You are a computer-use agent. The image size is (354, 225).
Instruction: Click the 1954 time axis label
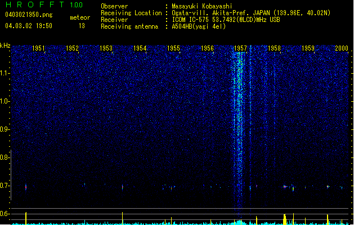[x=140, y=48]
